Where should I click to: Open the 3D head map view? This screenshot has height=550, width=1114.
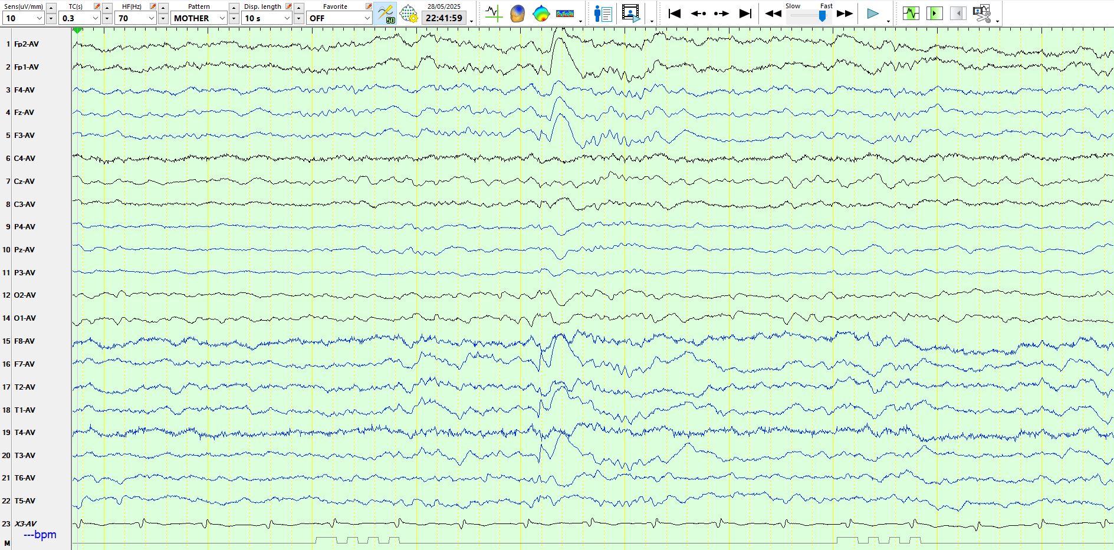[517, 14]
